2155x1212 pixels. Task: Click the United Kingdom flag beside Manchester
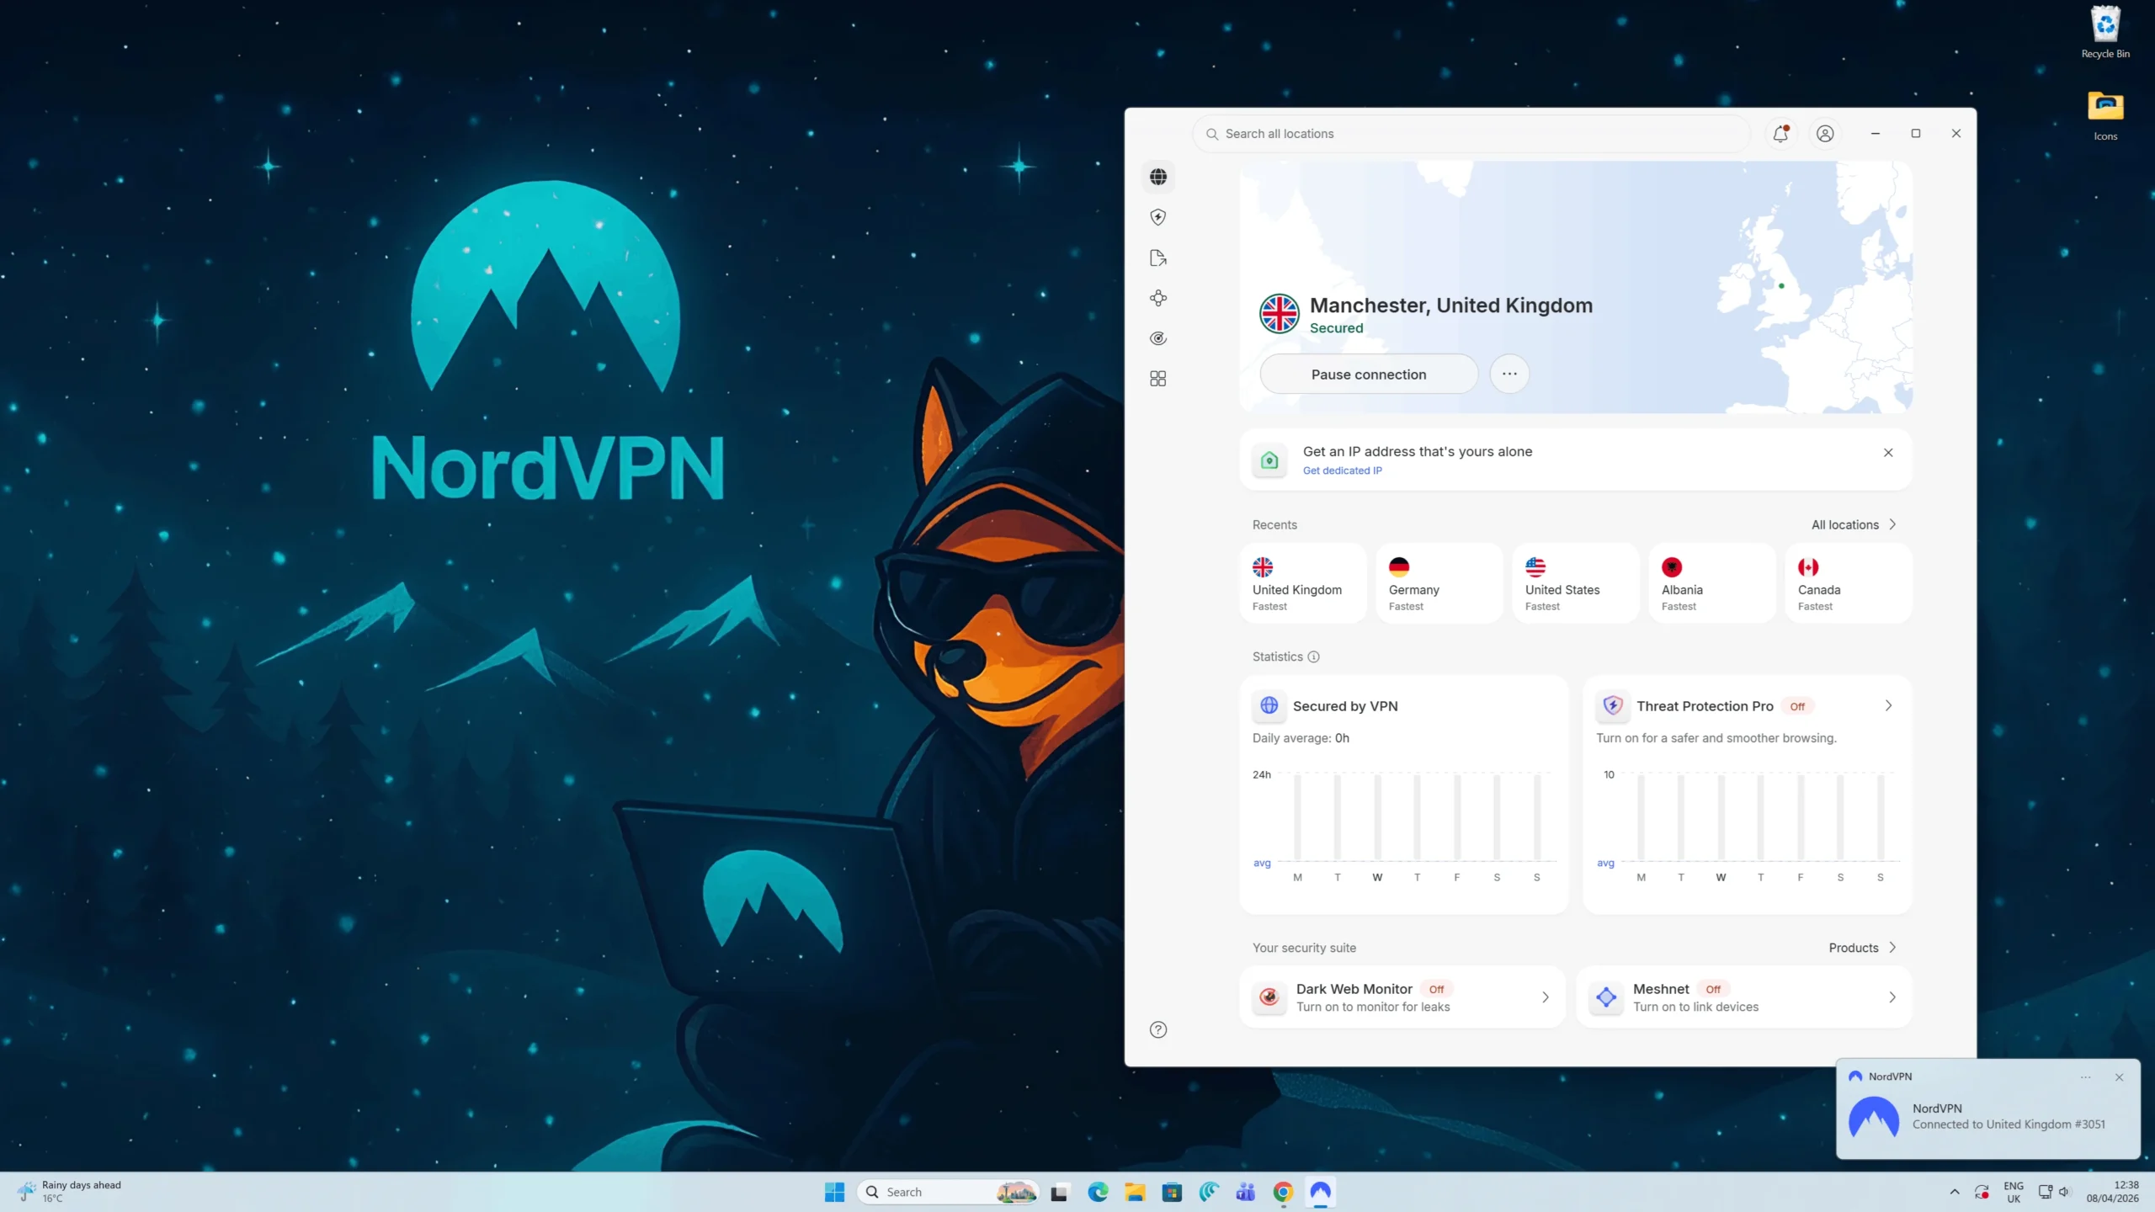coord(1280,314)
